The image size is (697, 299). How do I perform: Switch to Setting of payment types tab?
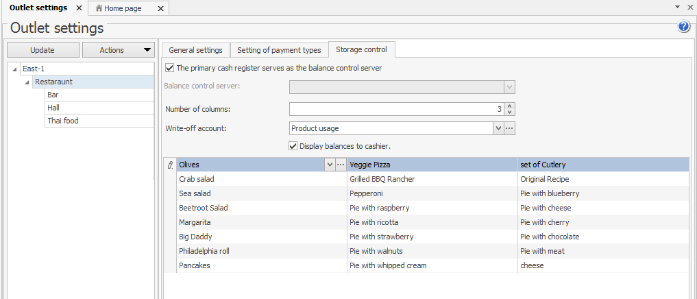tap(279, 50)
